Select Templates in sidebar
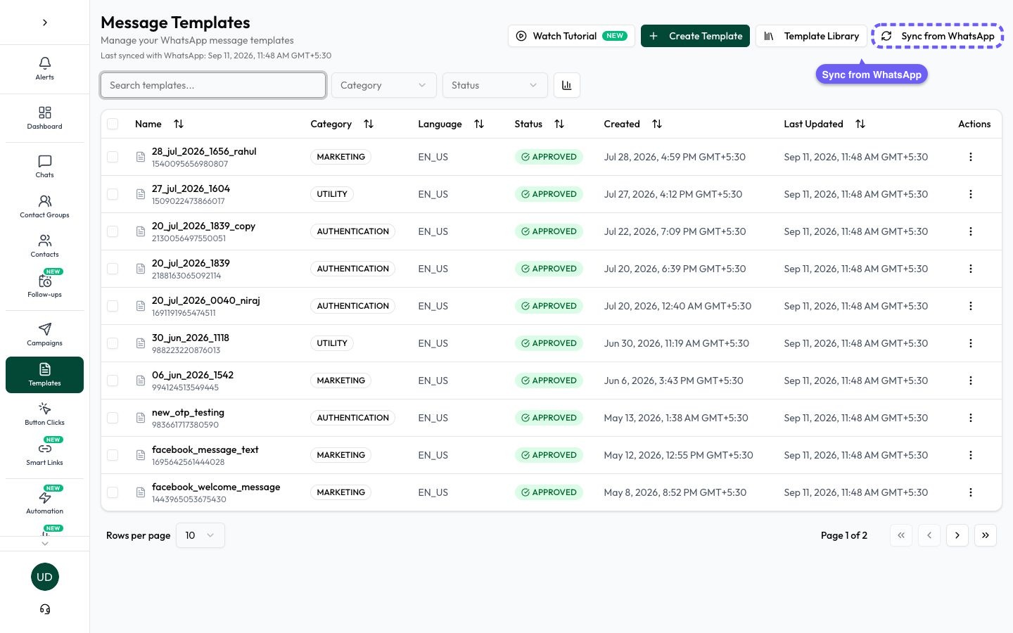This screenshot has width=1013, height=633. 45,375
